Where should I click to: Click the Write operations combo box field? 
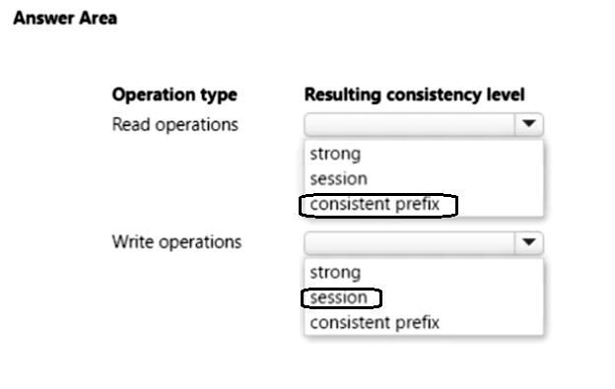(424, 243)
